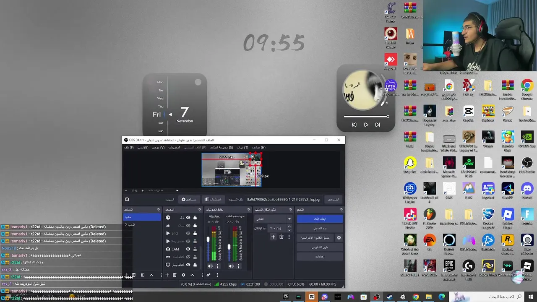Screen dimensions: 537x302
Task: Open Logitech G HUB desktop shortcut
Action: pos(468,268)
